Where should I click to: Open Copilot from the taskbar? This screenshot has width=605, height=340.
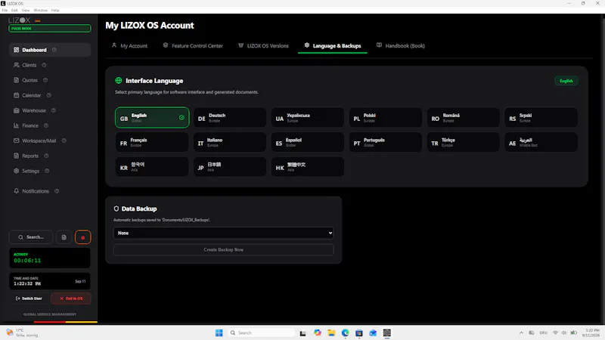click(318, 332)
